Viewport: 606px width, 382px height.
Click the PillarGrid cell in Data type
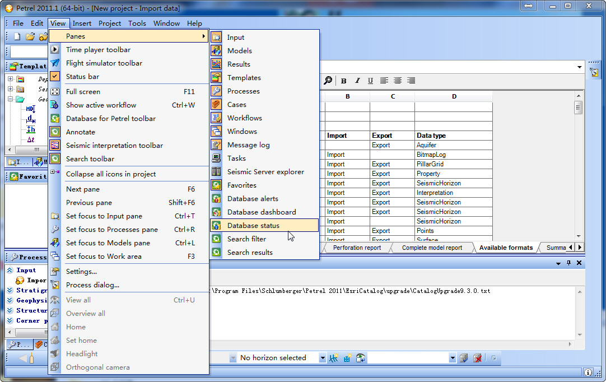(454, 164)
